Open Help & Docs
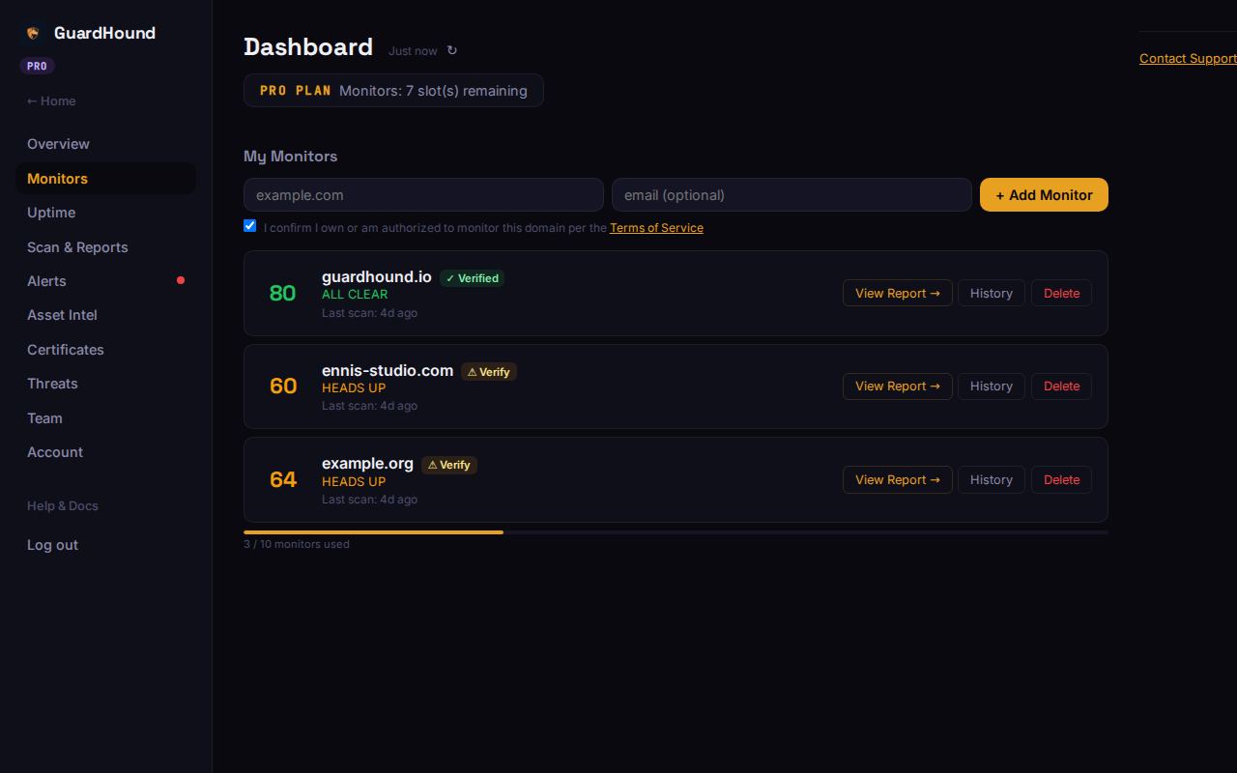Screen dimensions: 1237x773 click(63, 505)
